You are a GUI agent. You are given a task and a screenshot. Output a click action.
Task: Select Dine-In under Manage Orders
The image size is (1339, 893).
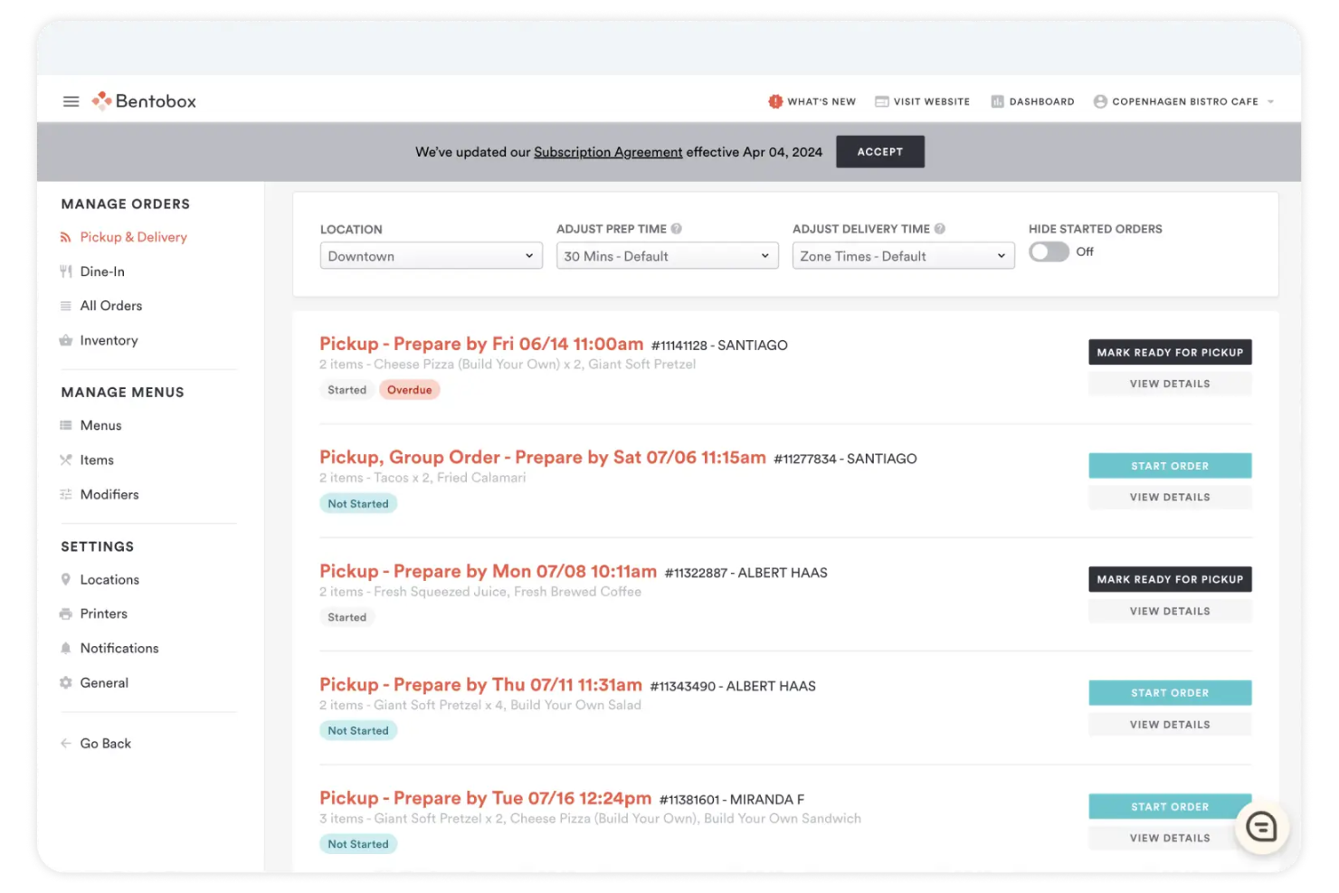click(x=101, y=271)
